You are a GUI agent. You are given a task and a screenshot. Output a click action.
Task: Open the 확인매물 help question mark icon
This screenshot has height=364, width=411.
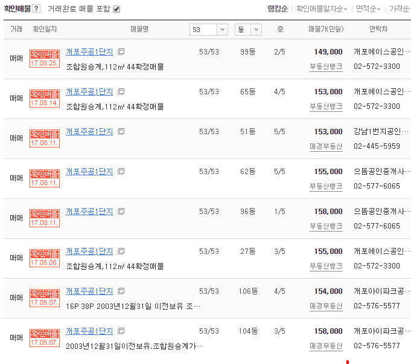tap(36, 8)
